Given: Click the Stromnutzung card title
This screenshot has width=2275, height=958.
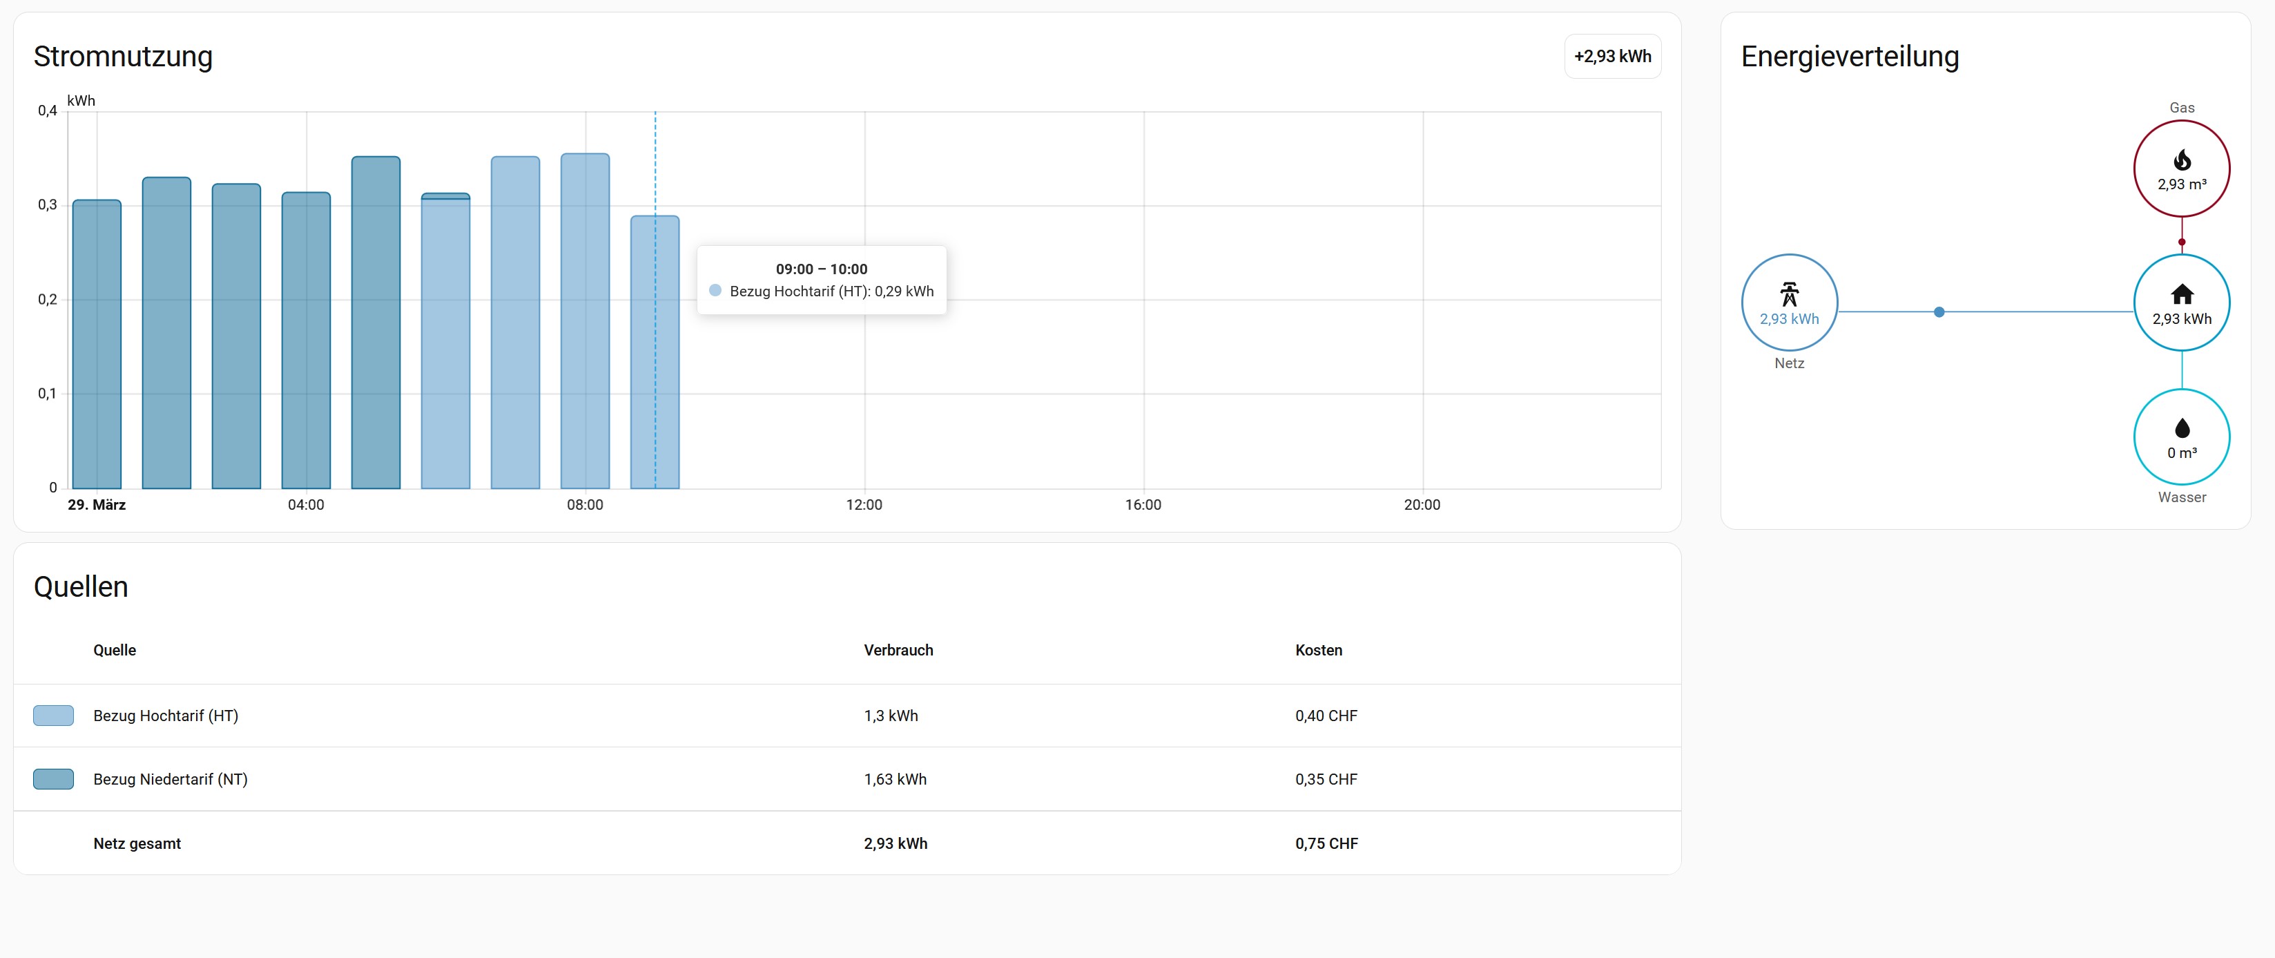Looking at the screenshot, I should [123, 57].
